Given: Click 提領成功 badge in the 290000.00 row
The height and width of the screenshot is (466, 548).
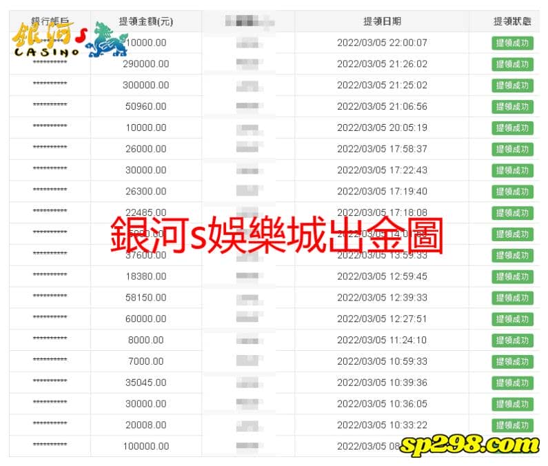Looking at the screenshot, I should (x=512, y=64).
